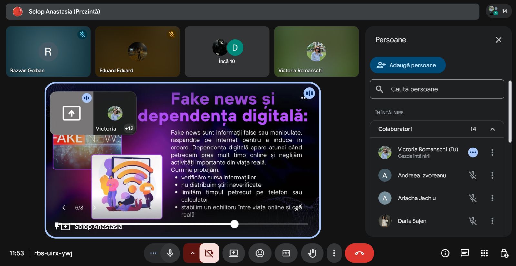
Task: Open host controls lock icon
Action: [504, 253]
